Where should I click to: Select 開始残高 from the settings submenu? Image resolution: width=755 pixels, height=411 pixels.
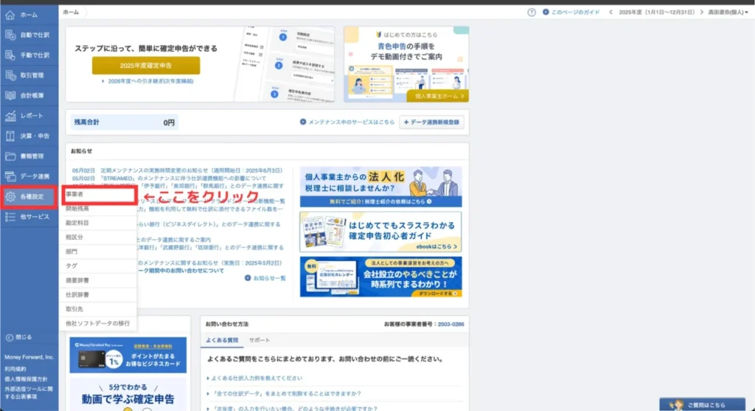point(99,209)
